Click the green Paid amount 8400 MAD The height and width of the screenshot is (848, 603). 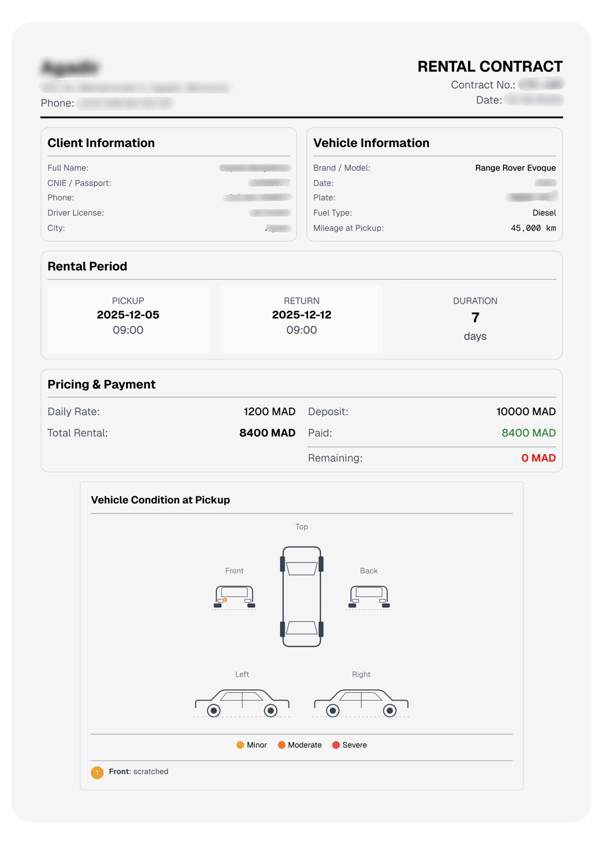tap(529, 433)
